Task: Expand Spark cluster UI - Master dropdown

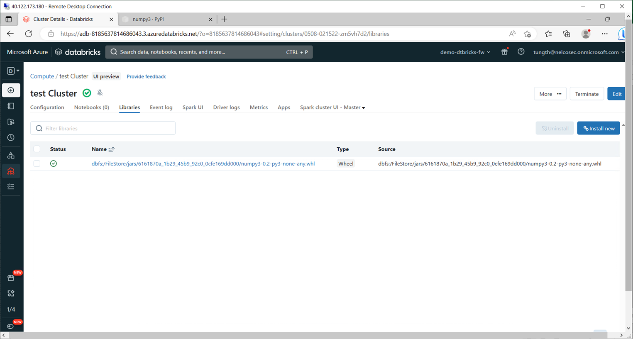Action: [x=332, y=107]
